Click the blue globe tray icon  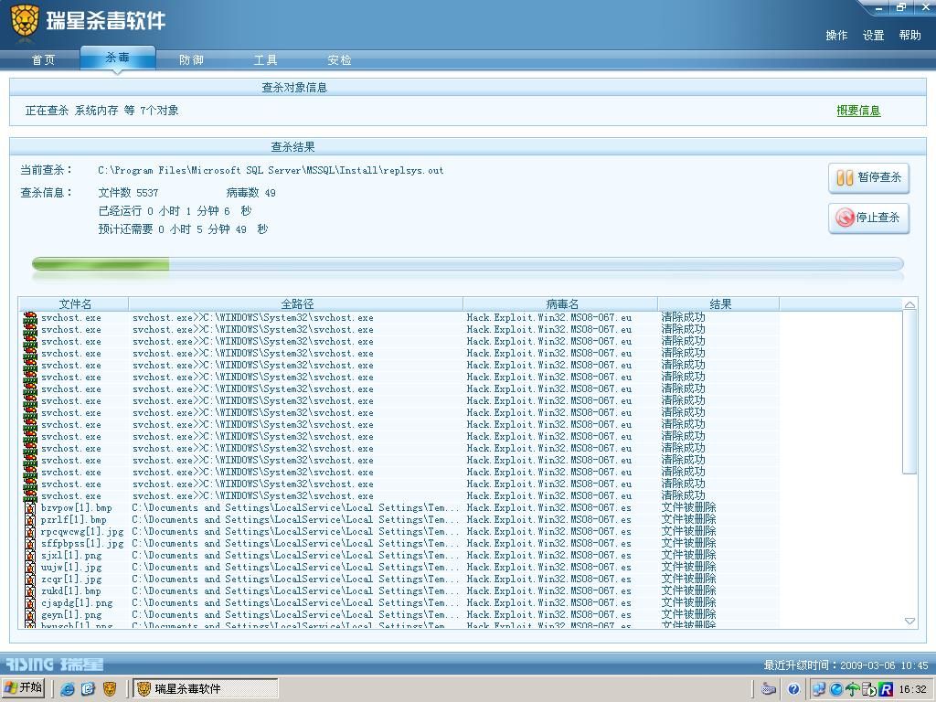[836, 689]
